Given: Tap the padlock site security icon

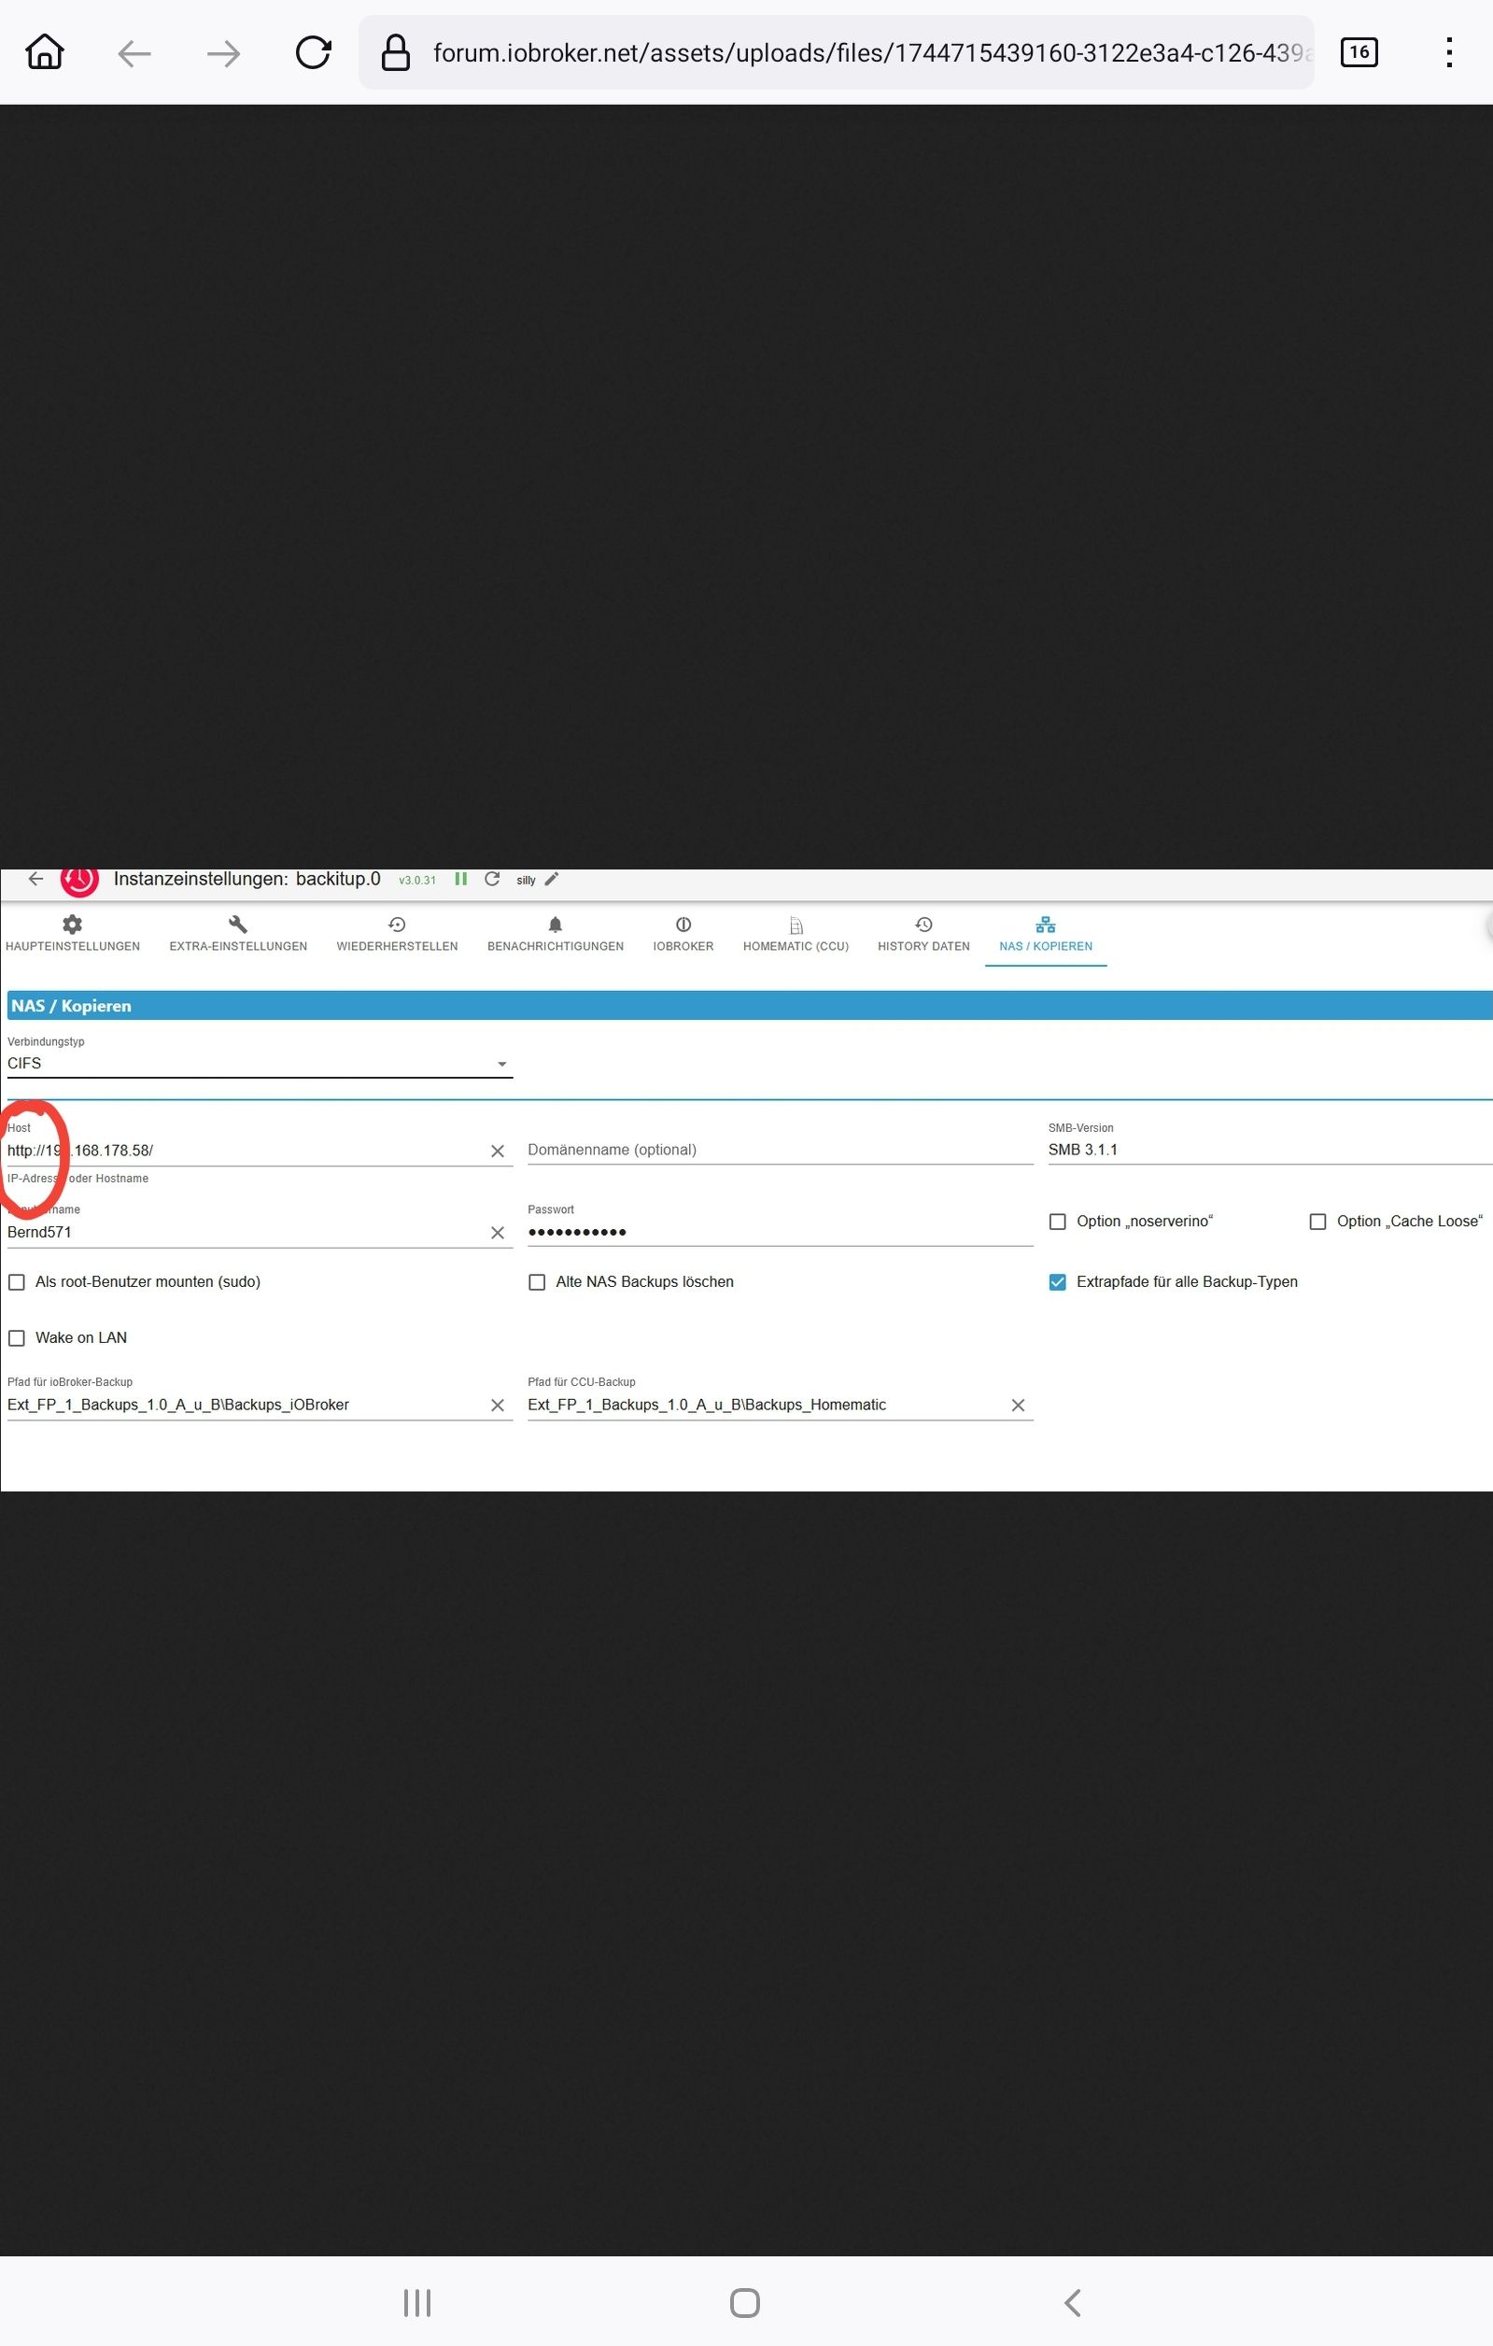Looking at the screenshot, I should [x=395, y=52].
